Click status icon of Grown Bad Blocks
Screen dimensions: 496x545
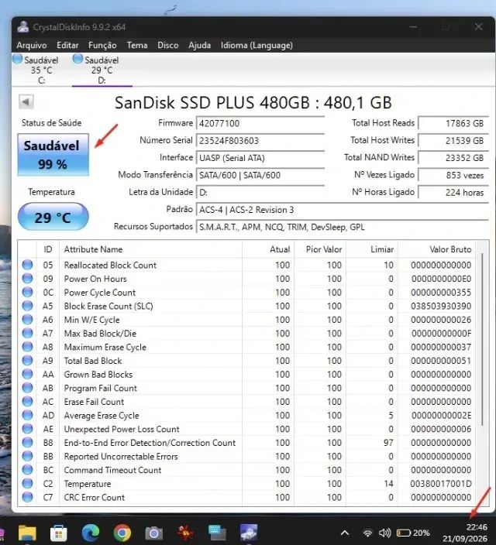coord(27,375)
